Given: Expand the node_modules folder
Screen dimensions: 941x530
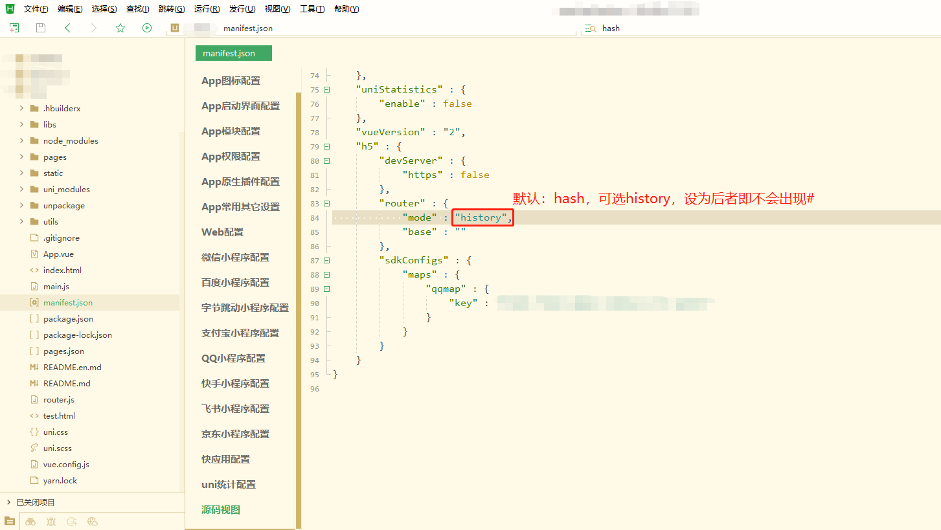Looking at the screenshot, I should coord(21,141).
